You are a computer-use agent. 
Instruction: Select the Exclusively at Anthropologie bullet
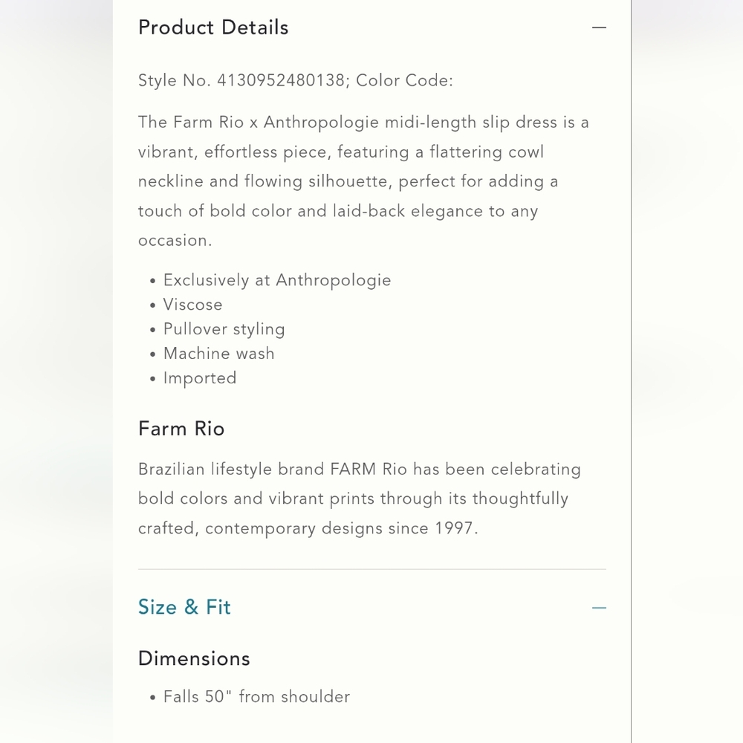(276, 280)
